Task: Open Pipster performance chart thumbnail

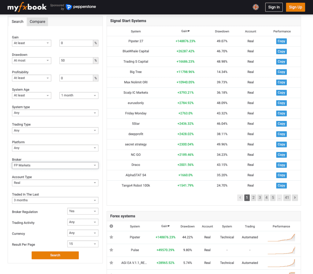Action: (x=281, y=237)
